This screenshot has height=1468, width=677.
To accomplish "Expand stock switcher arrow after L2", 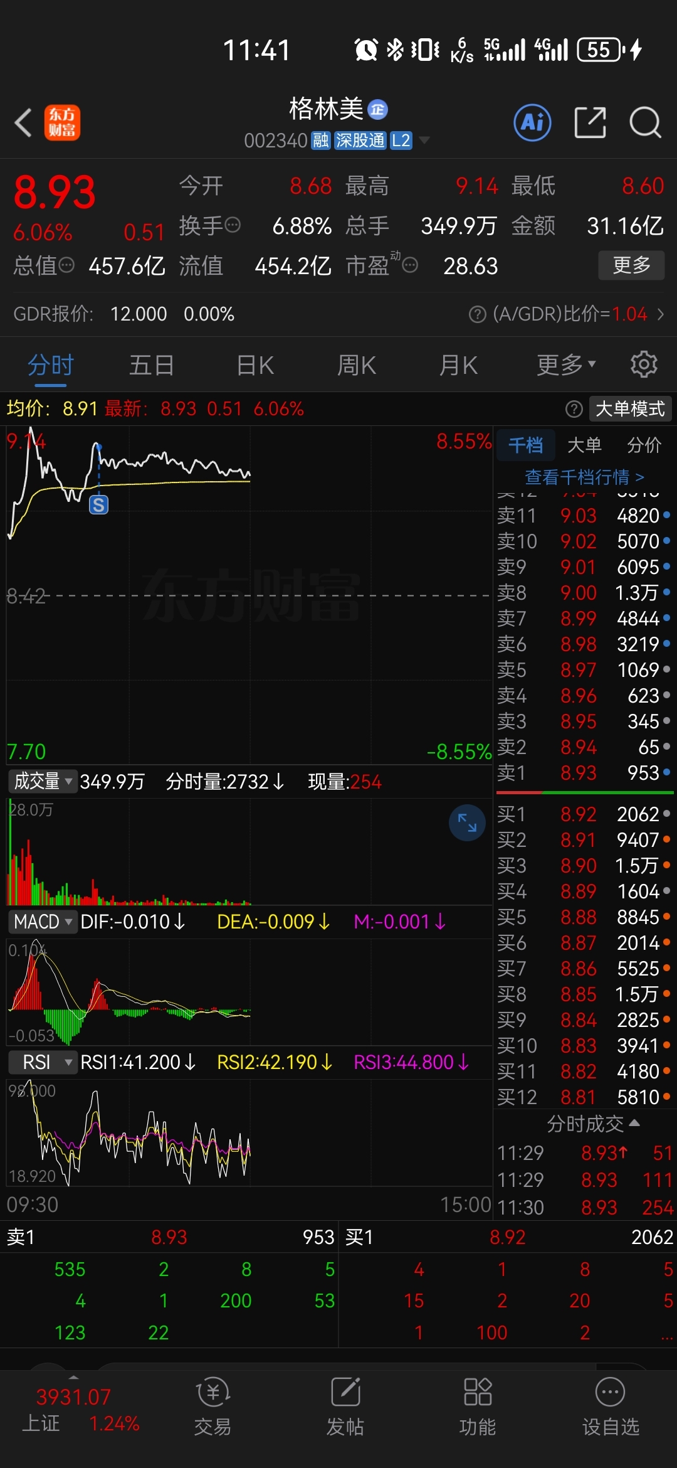I will pyautogui.click(x=424, y=140).
